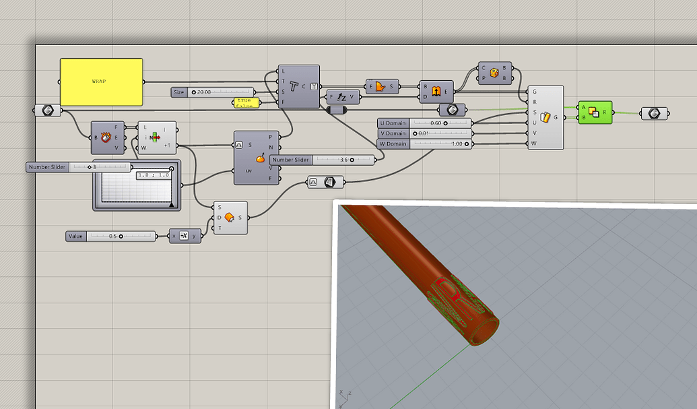The height and width of the screenshot is (409, 697).
Task: Click the orange Box component cube icon
Action: [494, 72]
